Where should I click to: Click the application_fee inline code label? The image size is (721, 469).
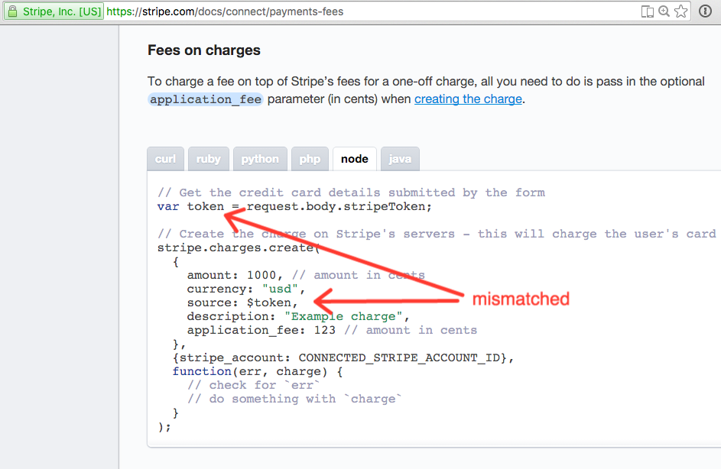[205, 99]
